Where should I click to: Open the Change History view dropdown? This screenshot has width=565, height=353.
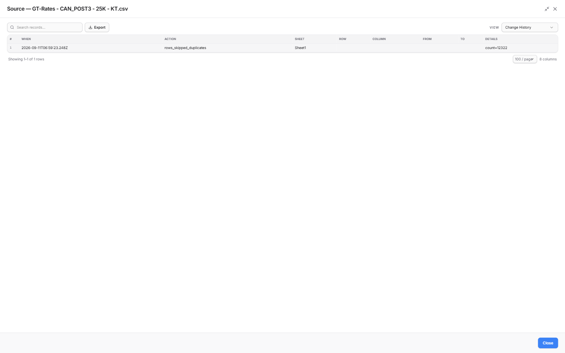tap(530, 27)
